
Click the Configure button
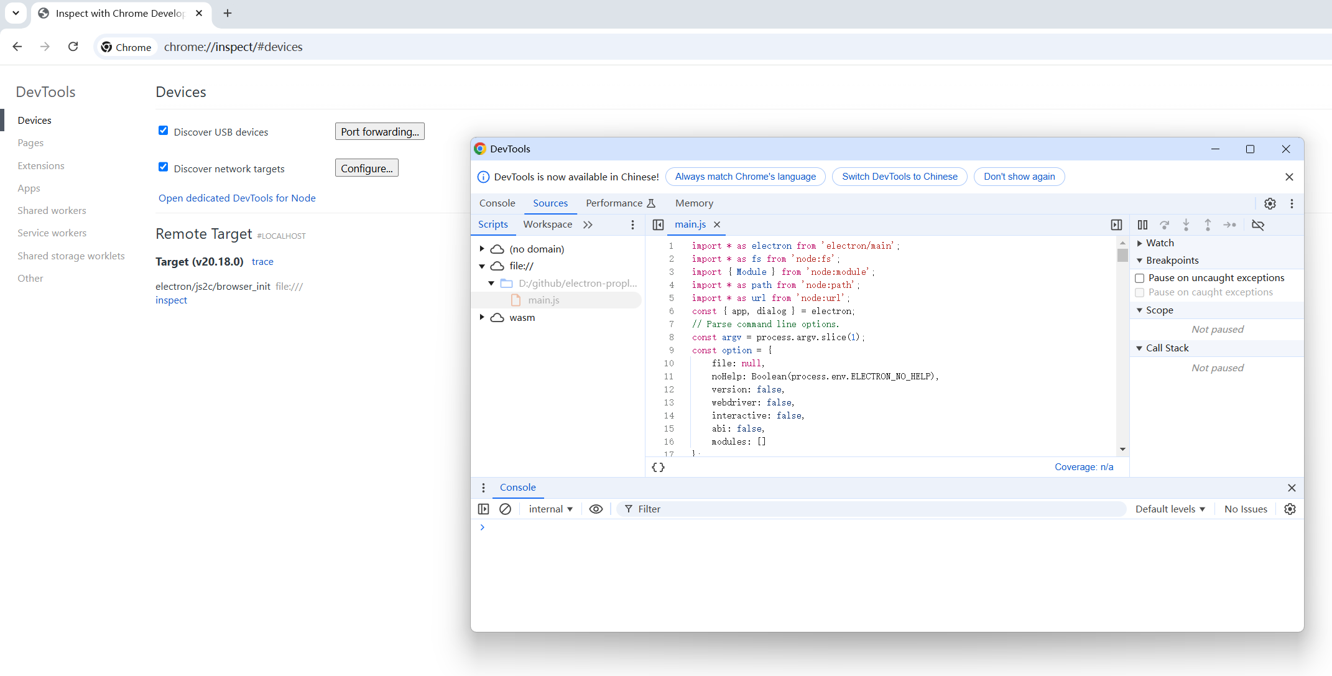click(367, 168)
